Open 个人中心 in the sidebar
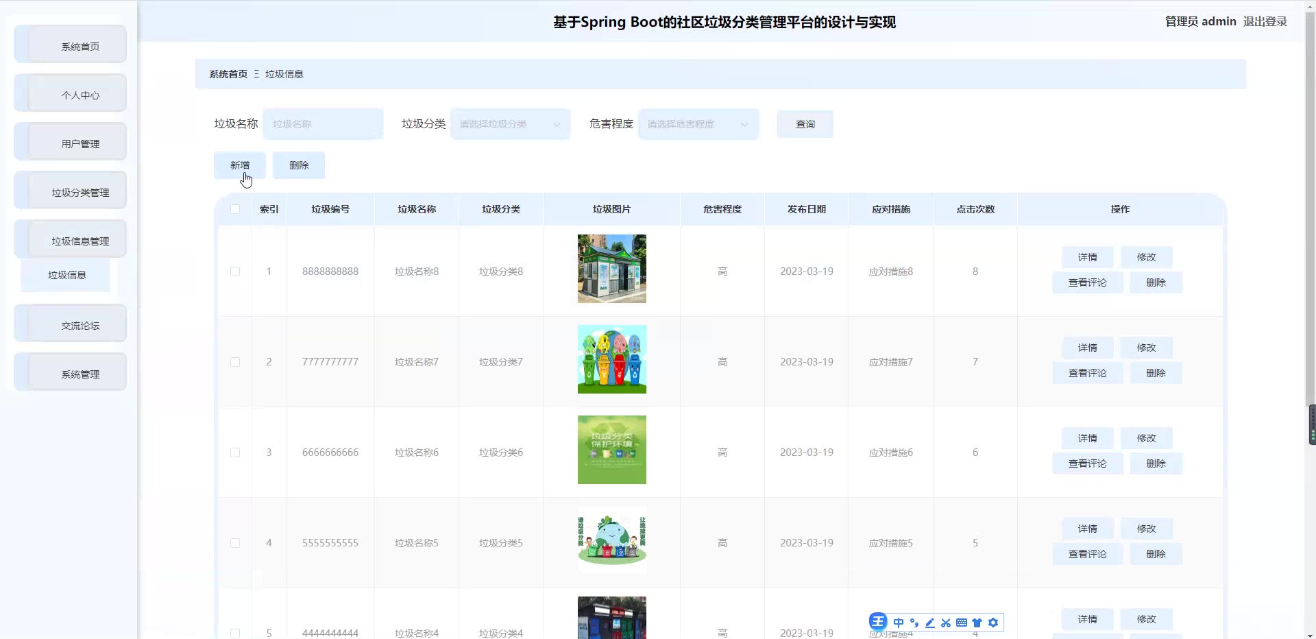The height and width of the screenshot is (639, 1316). click(x=71, y=93)
